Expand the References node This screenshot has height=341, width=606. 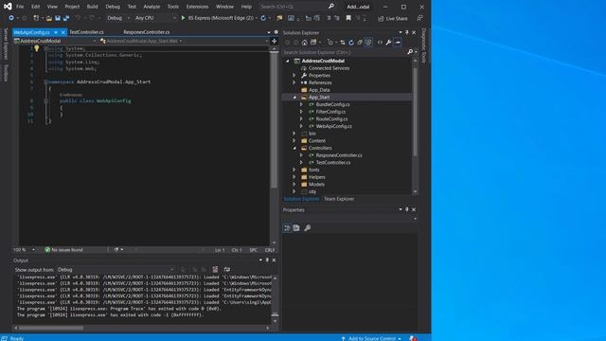tap(294, 82)
